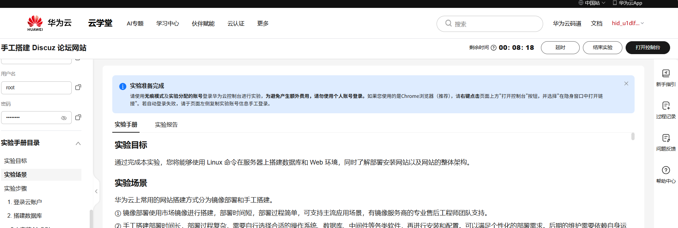The image size is (678, 228).
Task: Collapse the 实验手册目录 section
Action: click(78, 143)
